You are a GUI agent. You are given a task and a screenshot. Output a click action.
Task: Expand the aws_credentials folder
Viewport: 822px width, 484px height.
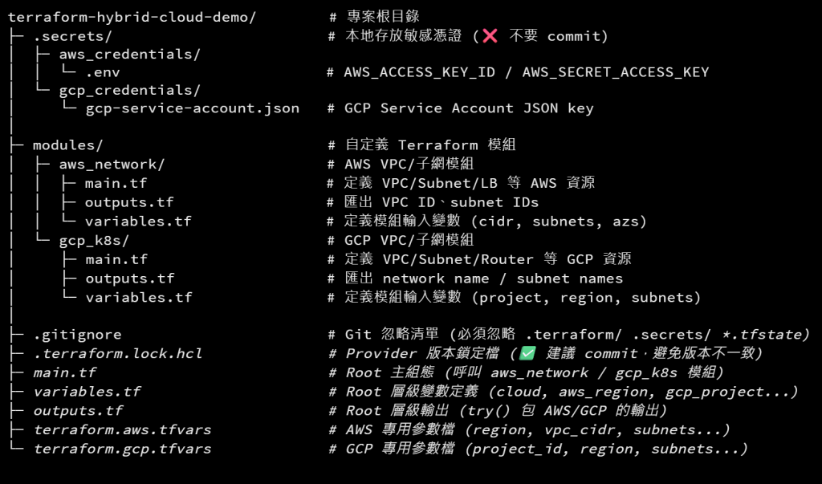point(129,54)
